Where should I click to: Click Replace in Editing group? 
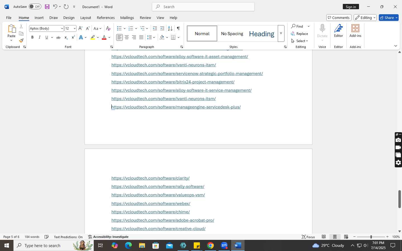(x=300, y=34)
